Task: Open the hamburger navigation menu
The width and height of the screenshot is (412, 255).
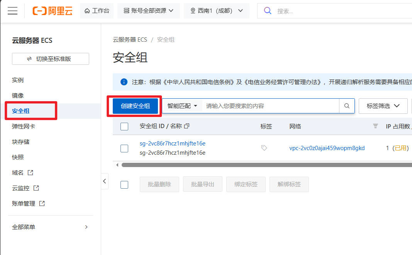Action: [x=12, y=11]
